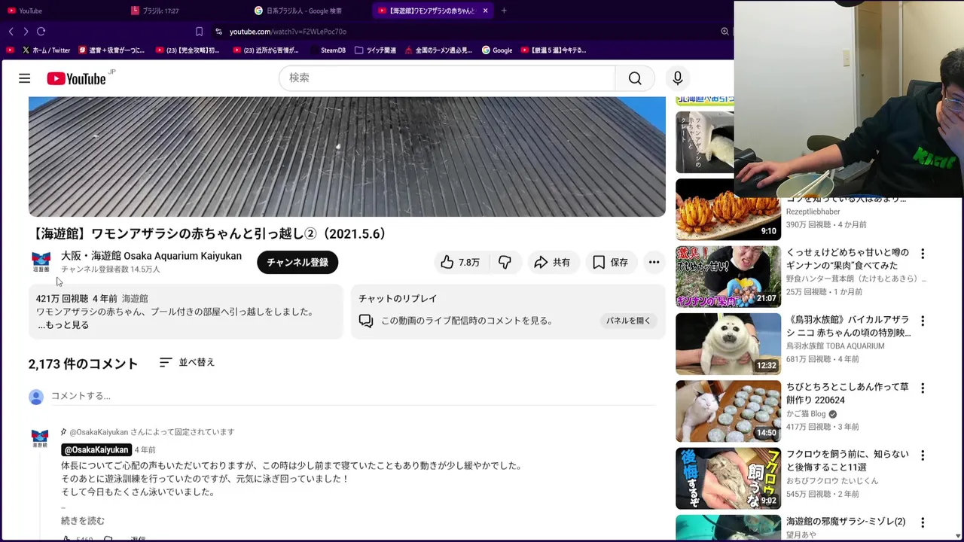964x542 pixels.
Task: Share the video via 共有 button
Action: [552, 262]
